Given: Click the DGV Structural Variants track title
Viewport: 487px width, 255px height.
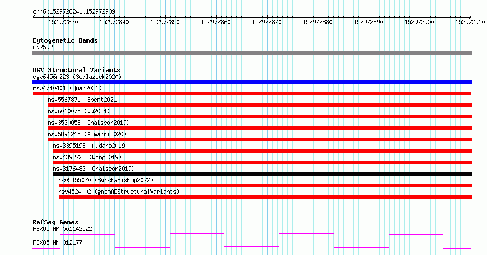Looking at the screenshot, I should (x=77, y=70).
